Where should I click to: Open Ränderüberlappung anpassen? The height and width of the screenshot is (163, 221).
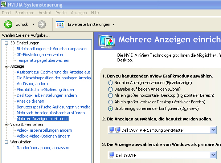click(x=43, y=148)
